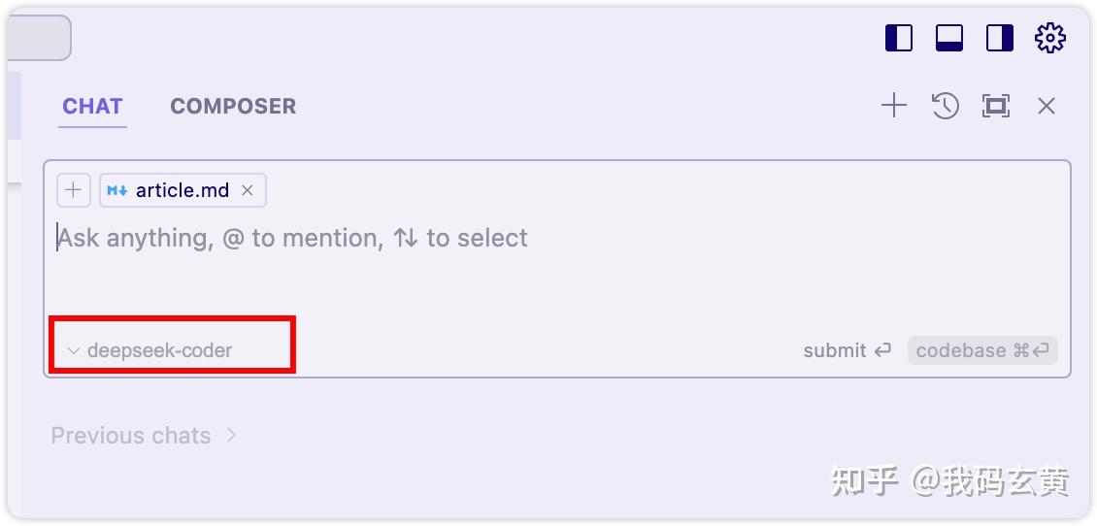
Task: Start a new chat with plus icon
Action: [893, 106]
